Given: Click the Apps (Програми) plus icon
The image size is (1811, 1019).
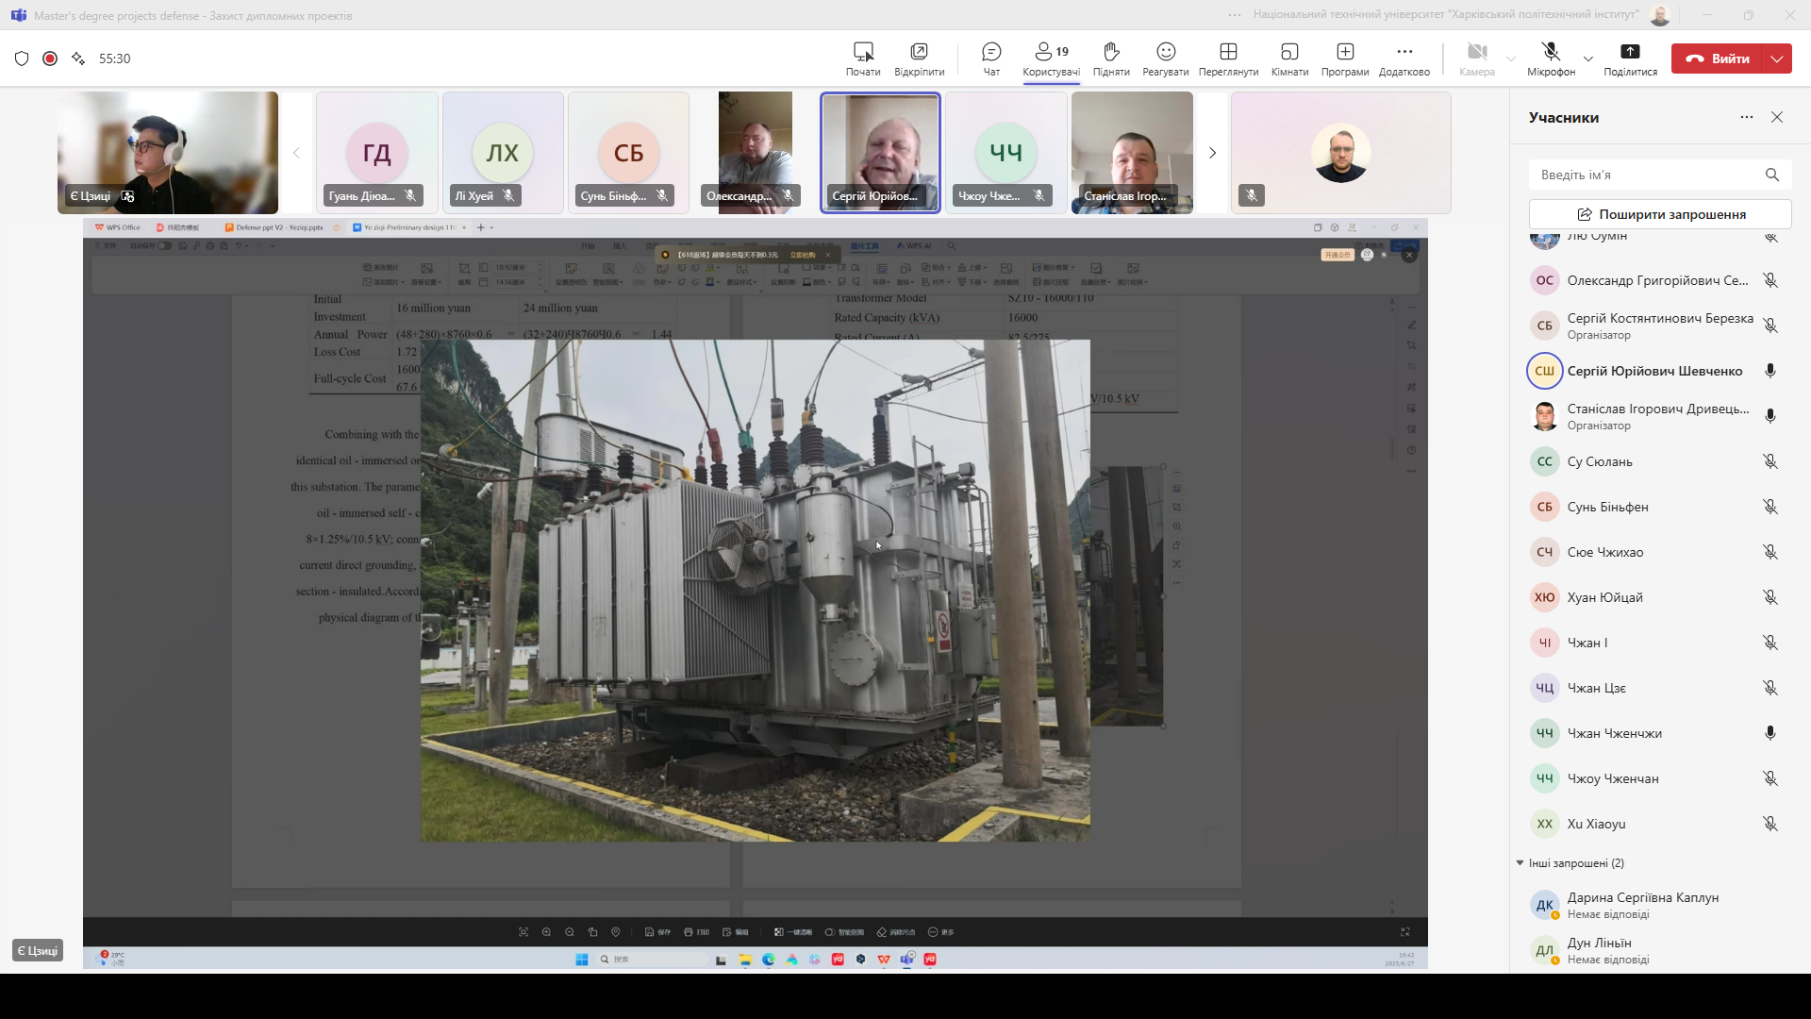Looking at the screenshot, I should tap(1345, 52).
